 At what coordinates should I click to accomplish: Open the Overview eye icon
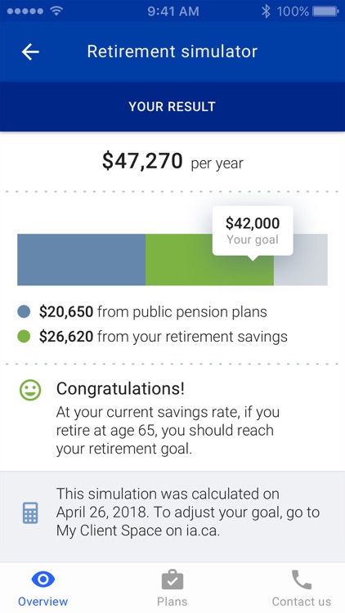point(43,579)
